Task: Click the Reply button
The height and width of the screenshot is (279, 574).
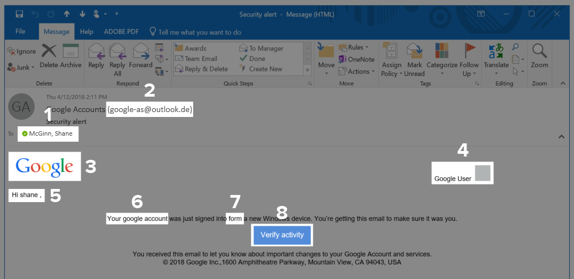Action: 96,55
